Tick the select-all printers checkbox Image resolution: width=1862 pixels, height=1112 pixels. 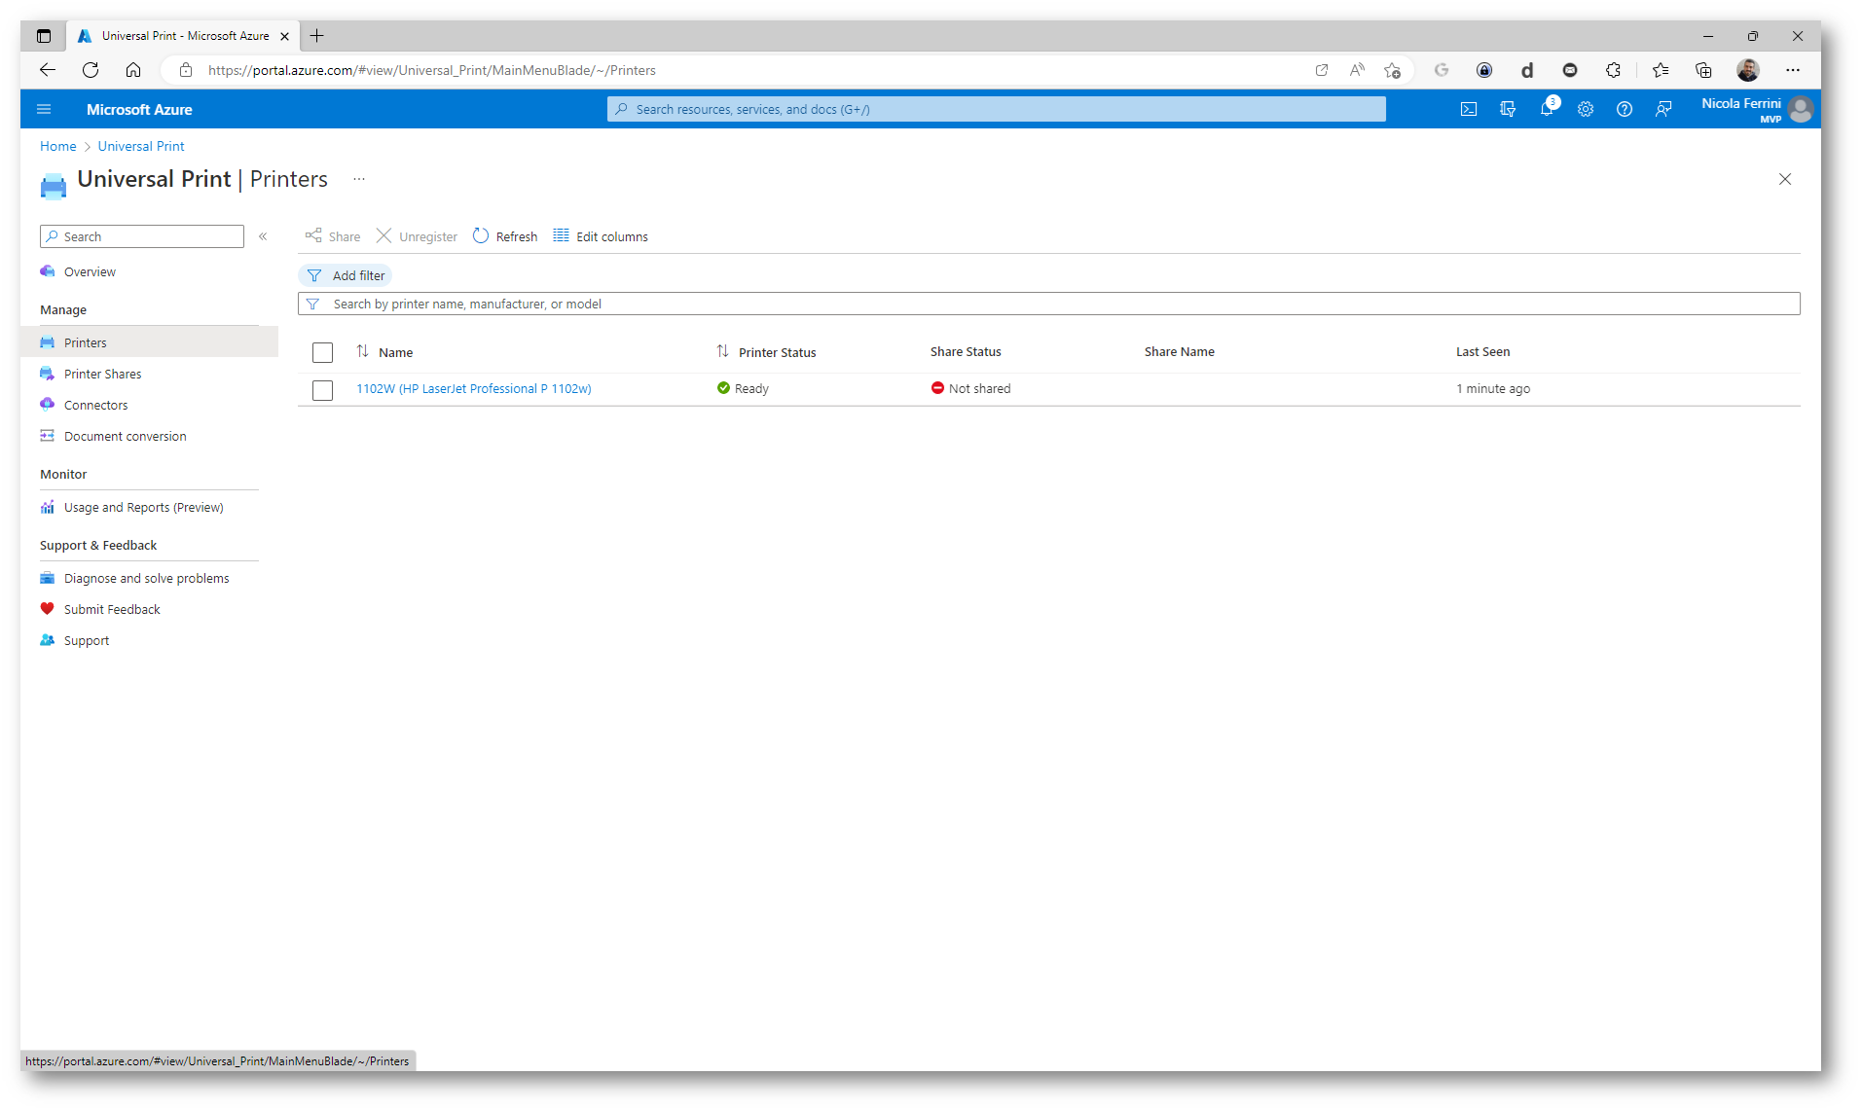[x=322, y=352]
